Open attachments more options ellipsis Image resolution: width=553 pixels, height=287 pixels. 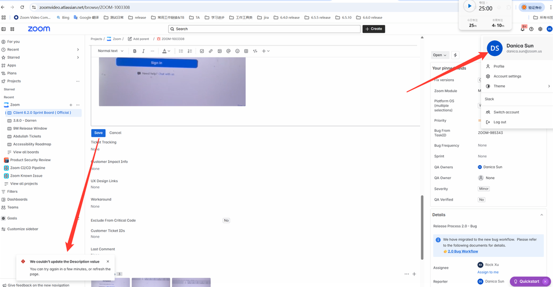[x=407, y=274]
